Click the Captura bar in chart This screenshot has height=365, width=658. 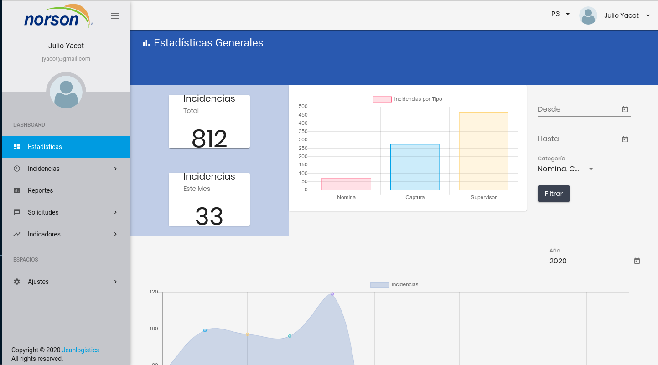(x=415, y=167)
